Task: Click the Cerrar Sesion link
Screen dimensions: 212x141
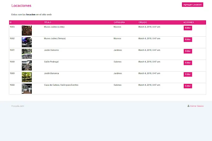Action: click(x=197, y=106)
